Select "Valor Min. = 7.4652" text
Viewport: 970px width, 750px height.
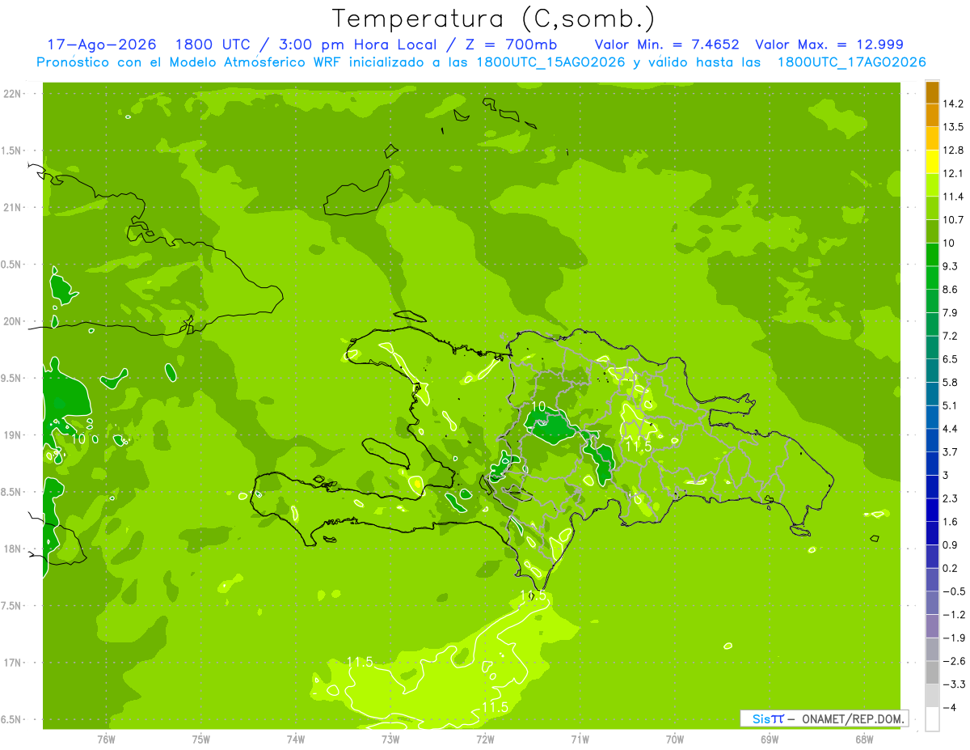666,44
